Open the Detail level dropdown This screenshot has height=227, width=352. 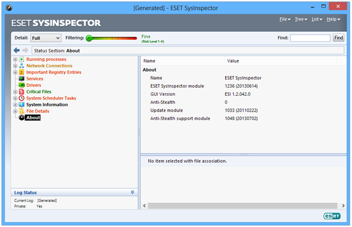(46, 38)
